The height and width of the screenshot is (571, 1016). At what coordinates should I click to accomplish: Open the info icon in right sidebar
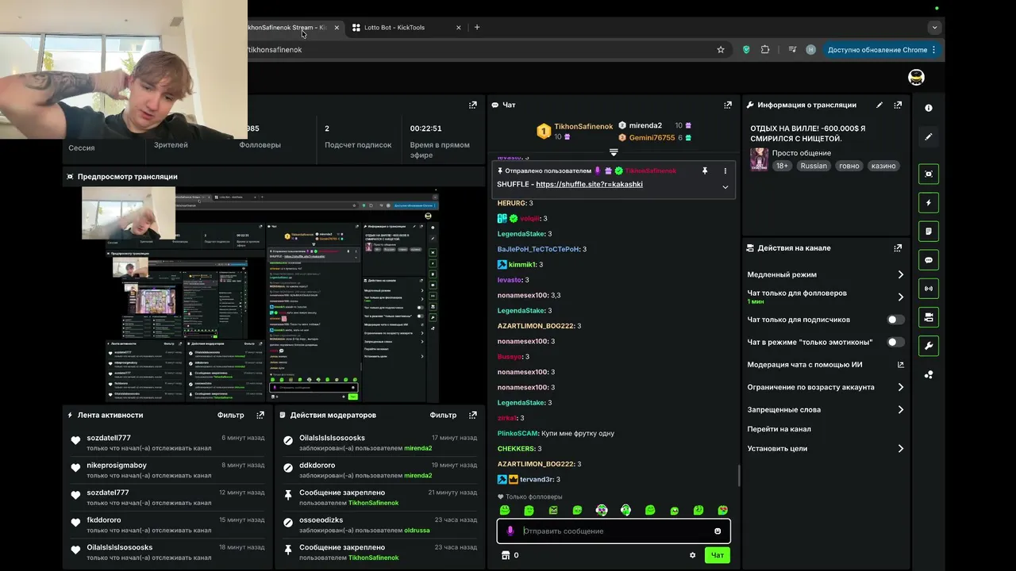pyautogui.click(x=929, y=108)
